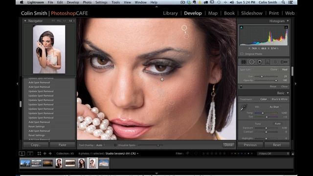This screenshot has height=176, width=313.
Task: Collapse the right panel with edge arrow
Action: coord(295,84)
